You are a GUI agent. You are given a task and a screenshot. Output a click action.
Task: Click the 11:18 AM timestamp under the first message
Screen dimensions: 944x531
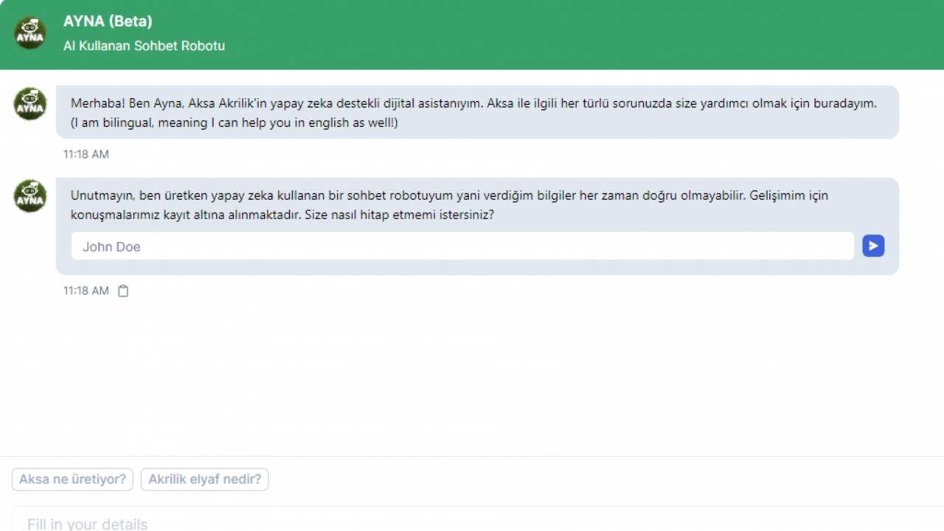[x=86, y=154]
